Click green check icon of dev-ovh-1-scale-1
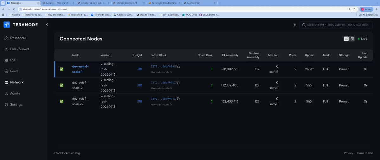 (61, 69)
